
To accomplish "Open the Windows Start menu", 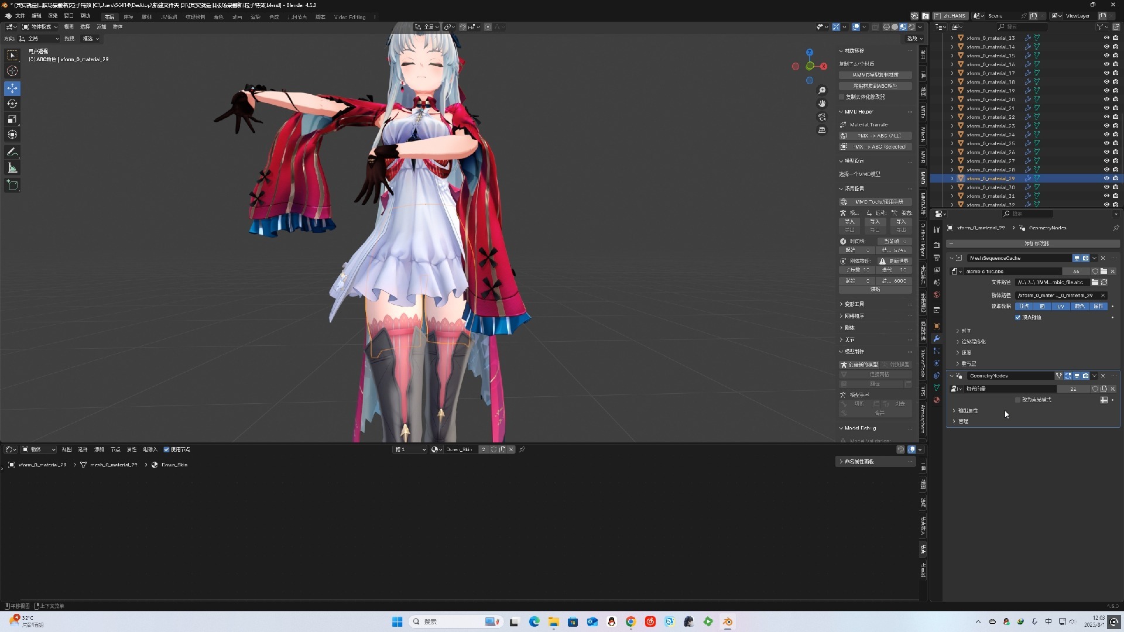I will 397,621.
